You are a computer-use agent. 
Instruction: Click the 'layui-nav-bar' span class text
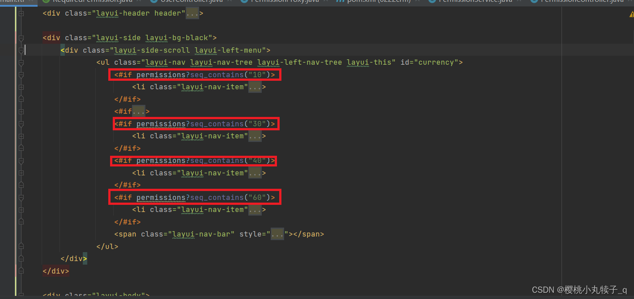[x=201, y=234]
